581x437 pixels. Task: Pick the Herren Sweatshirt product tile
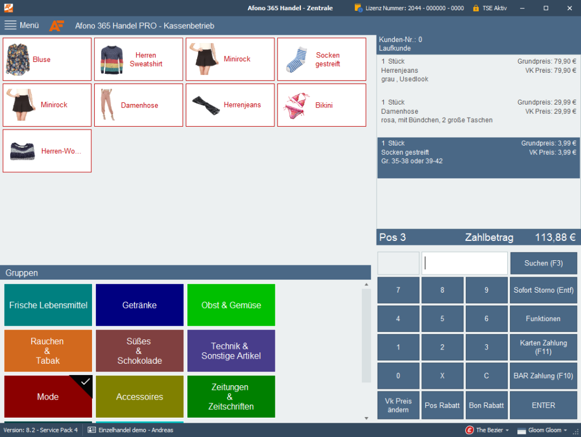[139, 60]
